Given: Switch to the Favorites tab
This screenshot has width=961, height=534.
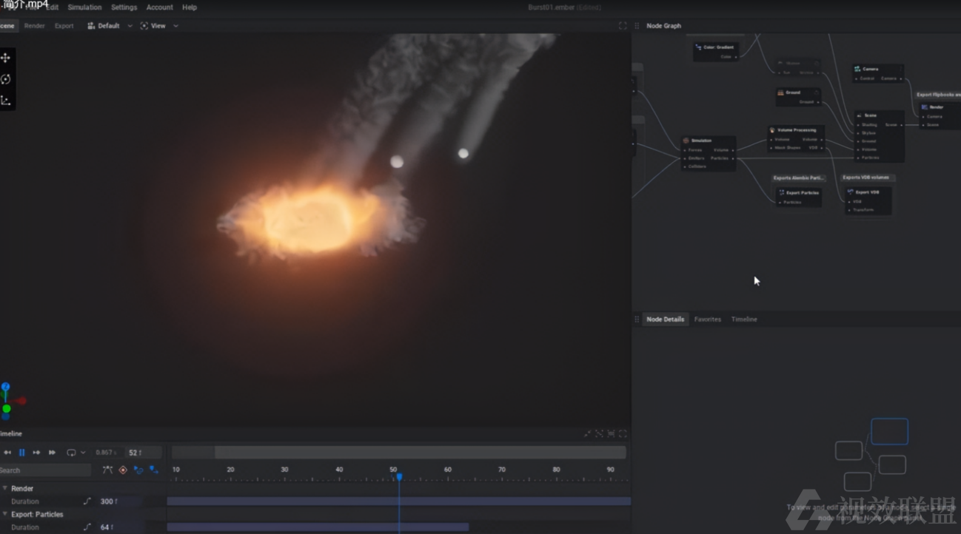Looking at the screenshot, I should point(707,320).
